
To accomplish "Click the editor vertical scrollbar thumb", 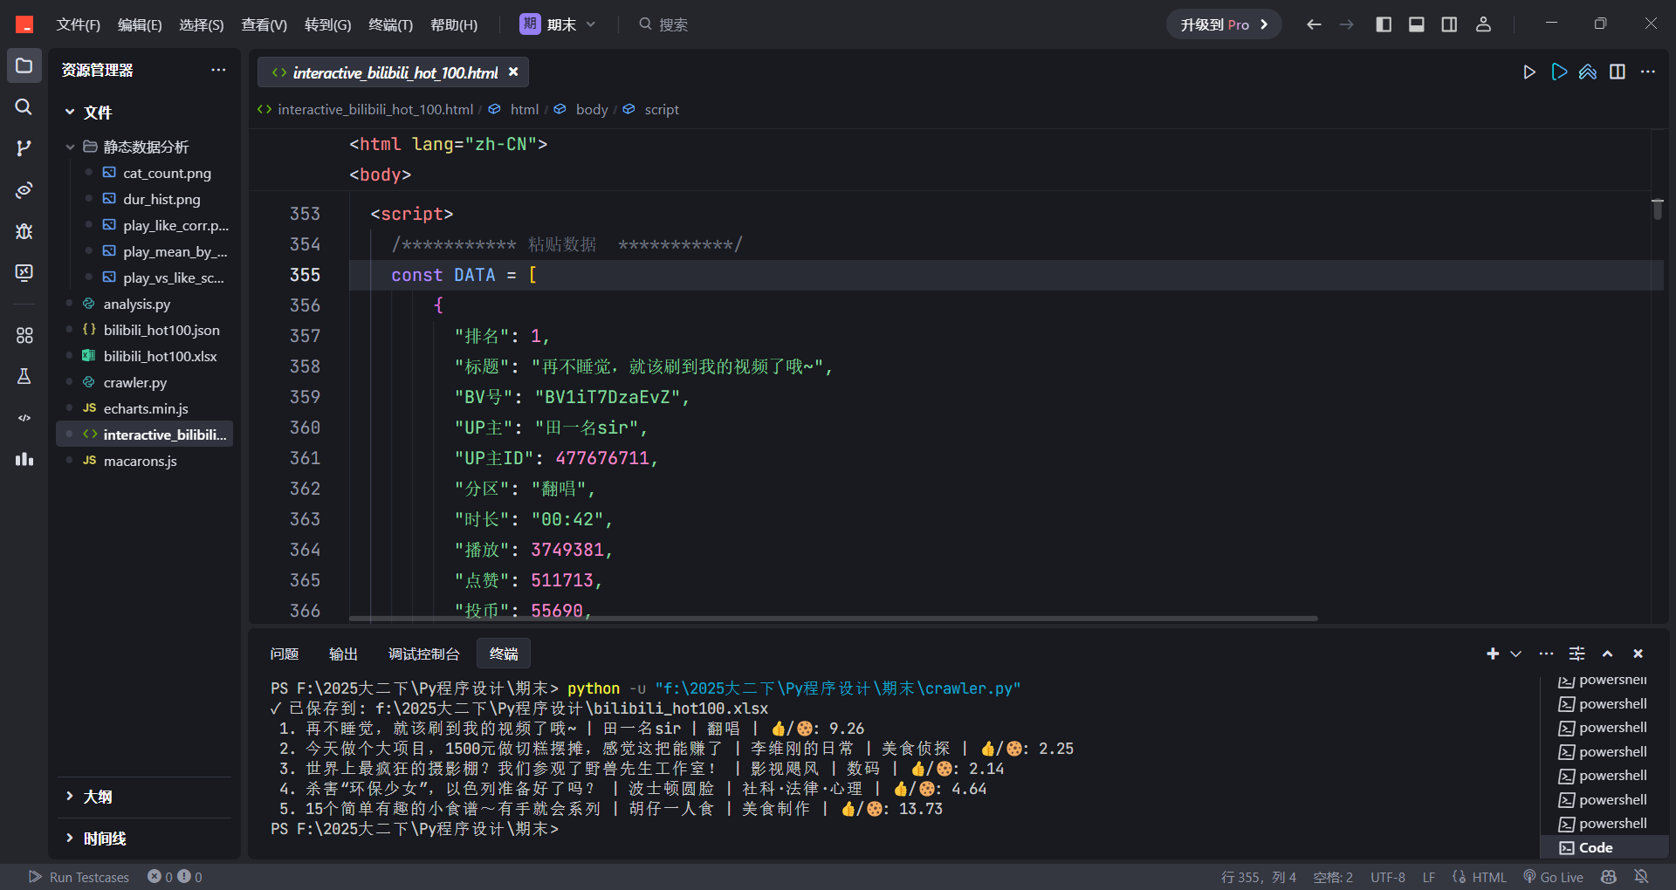I will pyautogui.click(x=1657, y=209).
